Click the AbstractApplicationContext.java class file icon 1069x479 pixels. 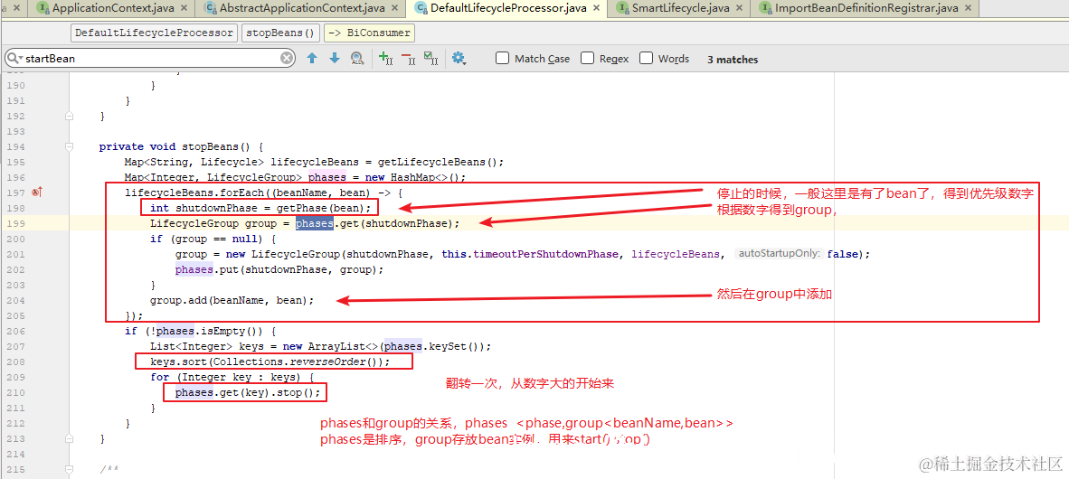(x=211, y=8)
